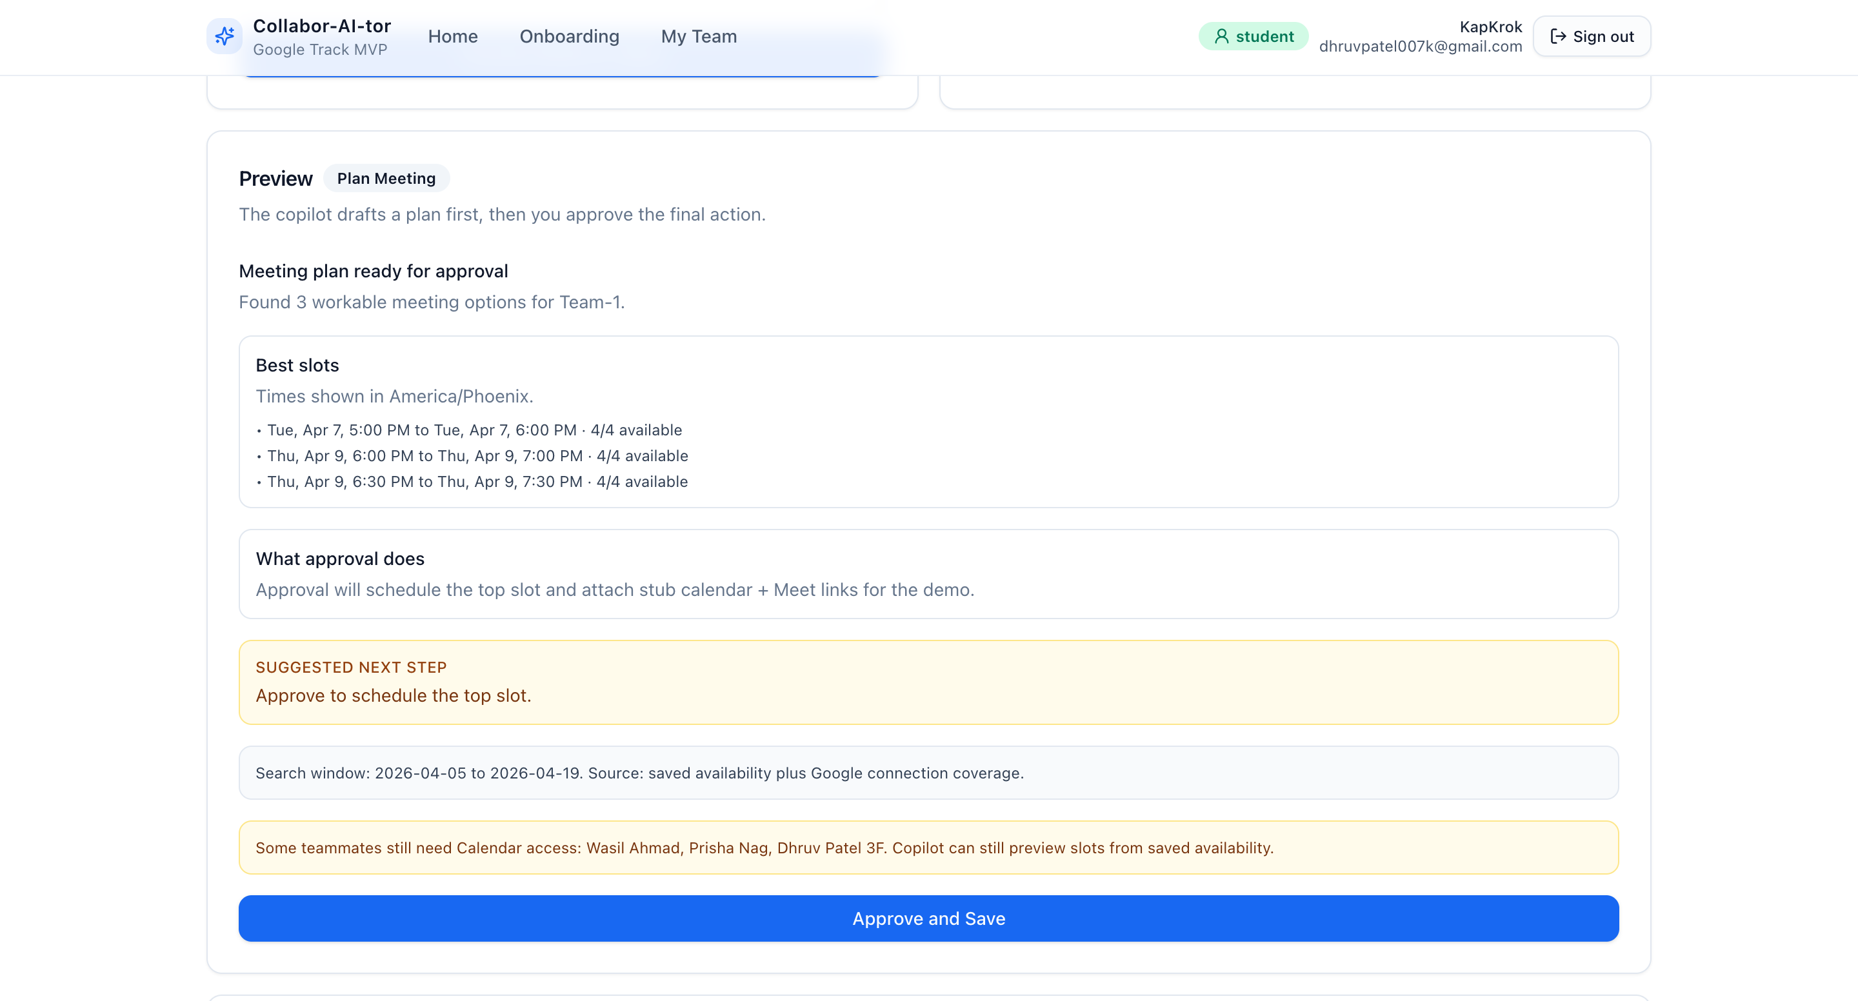The image size is (1858, 1001).
Task: Select the Thu, Apr 9 6:00 PM slot
Action: [477, 456]
